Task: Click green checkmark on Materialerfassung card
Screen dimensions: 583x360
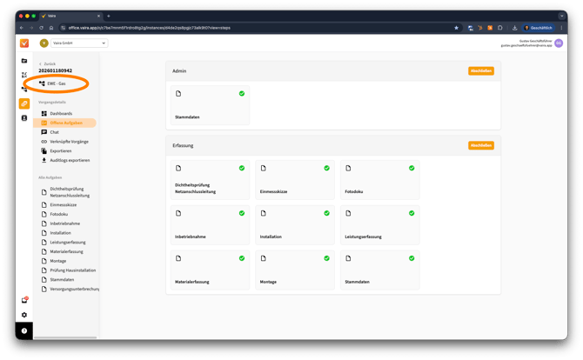Action: tap(241, 258)
